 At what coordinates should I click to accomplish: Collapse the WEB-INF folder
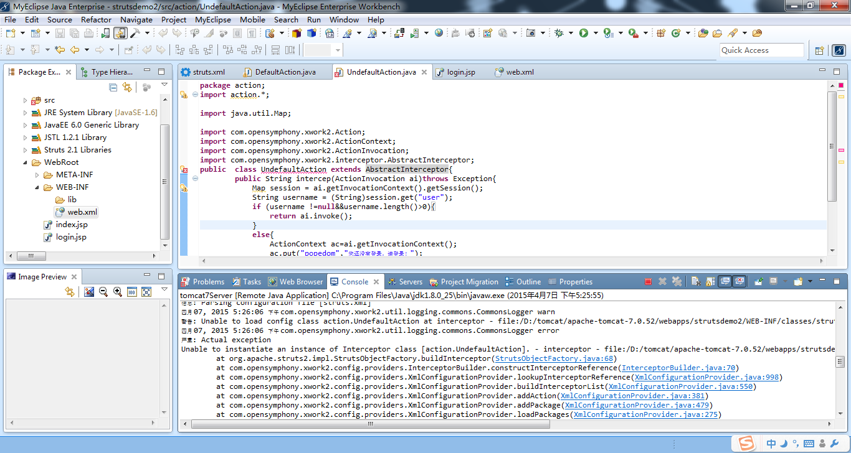37,187
